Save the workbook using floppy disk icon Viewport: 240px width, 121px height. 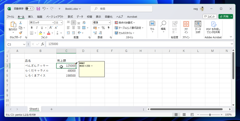tap(38, 9)
